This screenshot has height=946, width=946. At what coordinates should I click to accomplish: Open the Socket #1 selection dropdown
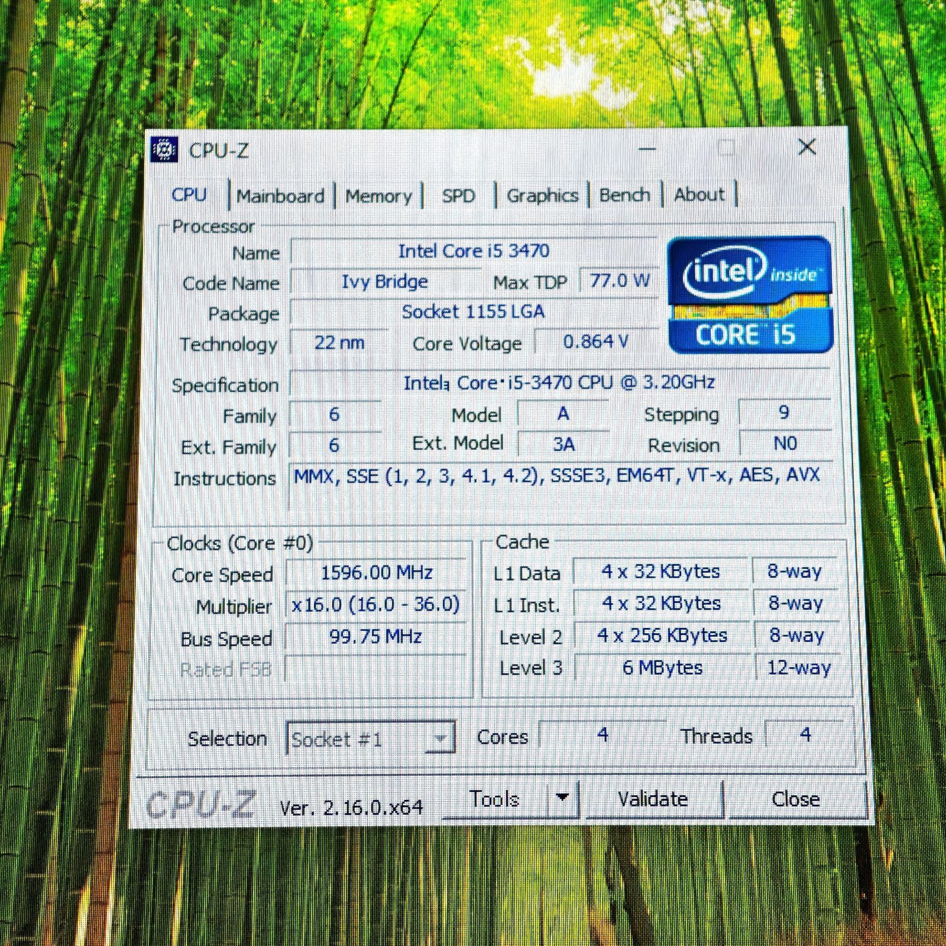[x=349, y=738]
